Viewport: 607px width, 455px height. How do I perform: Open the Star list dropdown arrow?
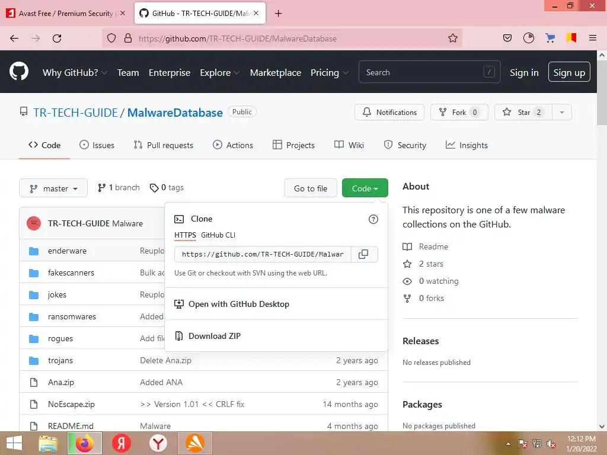562,112
